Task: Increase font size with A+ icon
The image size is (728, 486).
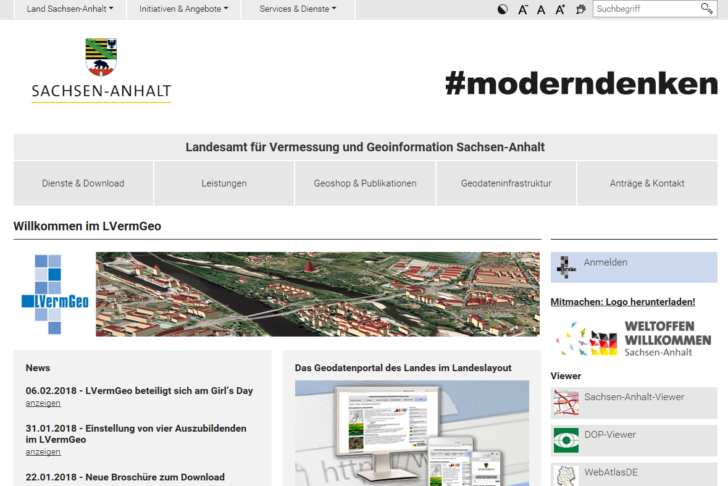Action: pos(561,9)
